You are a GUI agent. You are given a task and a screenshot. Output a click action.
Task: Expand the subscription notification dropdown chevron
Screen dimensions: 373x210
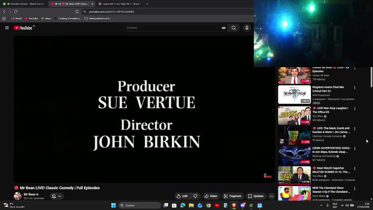point(59,196)
